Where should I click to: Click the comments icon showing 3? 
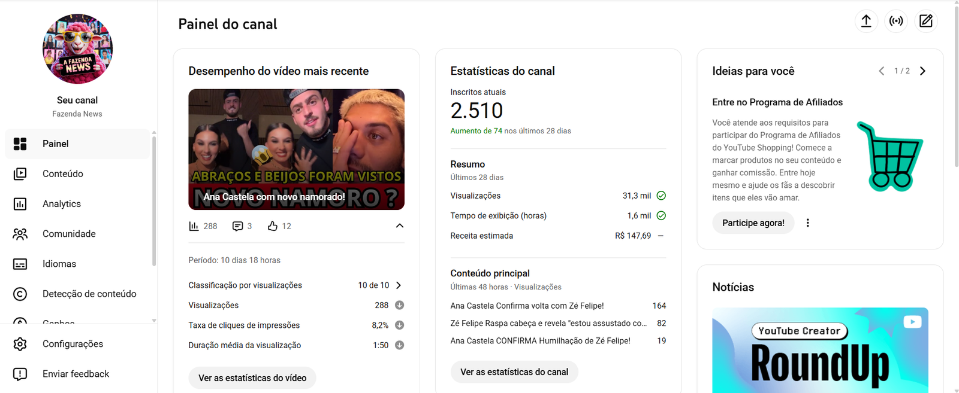click(237, 226)
